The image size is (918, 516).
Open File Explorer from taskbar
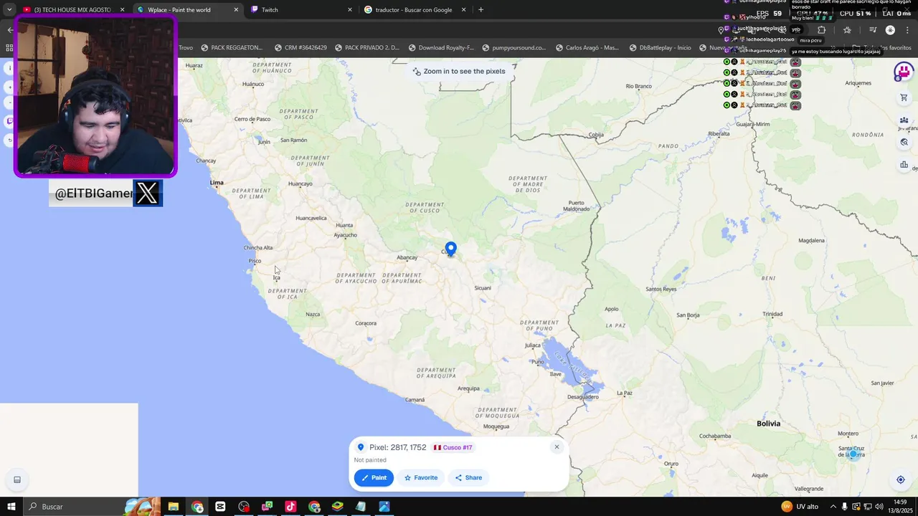[174, 507]
